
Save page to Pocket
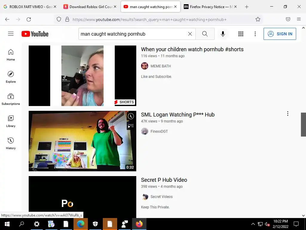[288, 19]
